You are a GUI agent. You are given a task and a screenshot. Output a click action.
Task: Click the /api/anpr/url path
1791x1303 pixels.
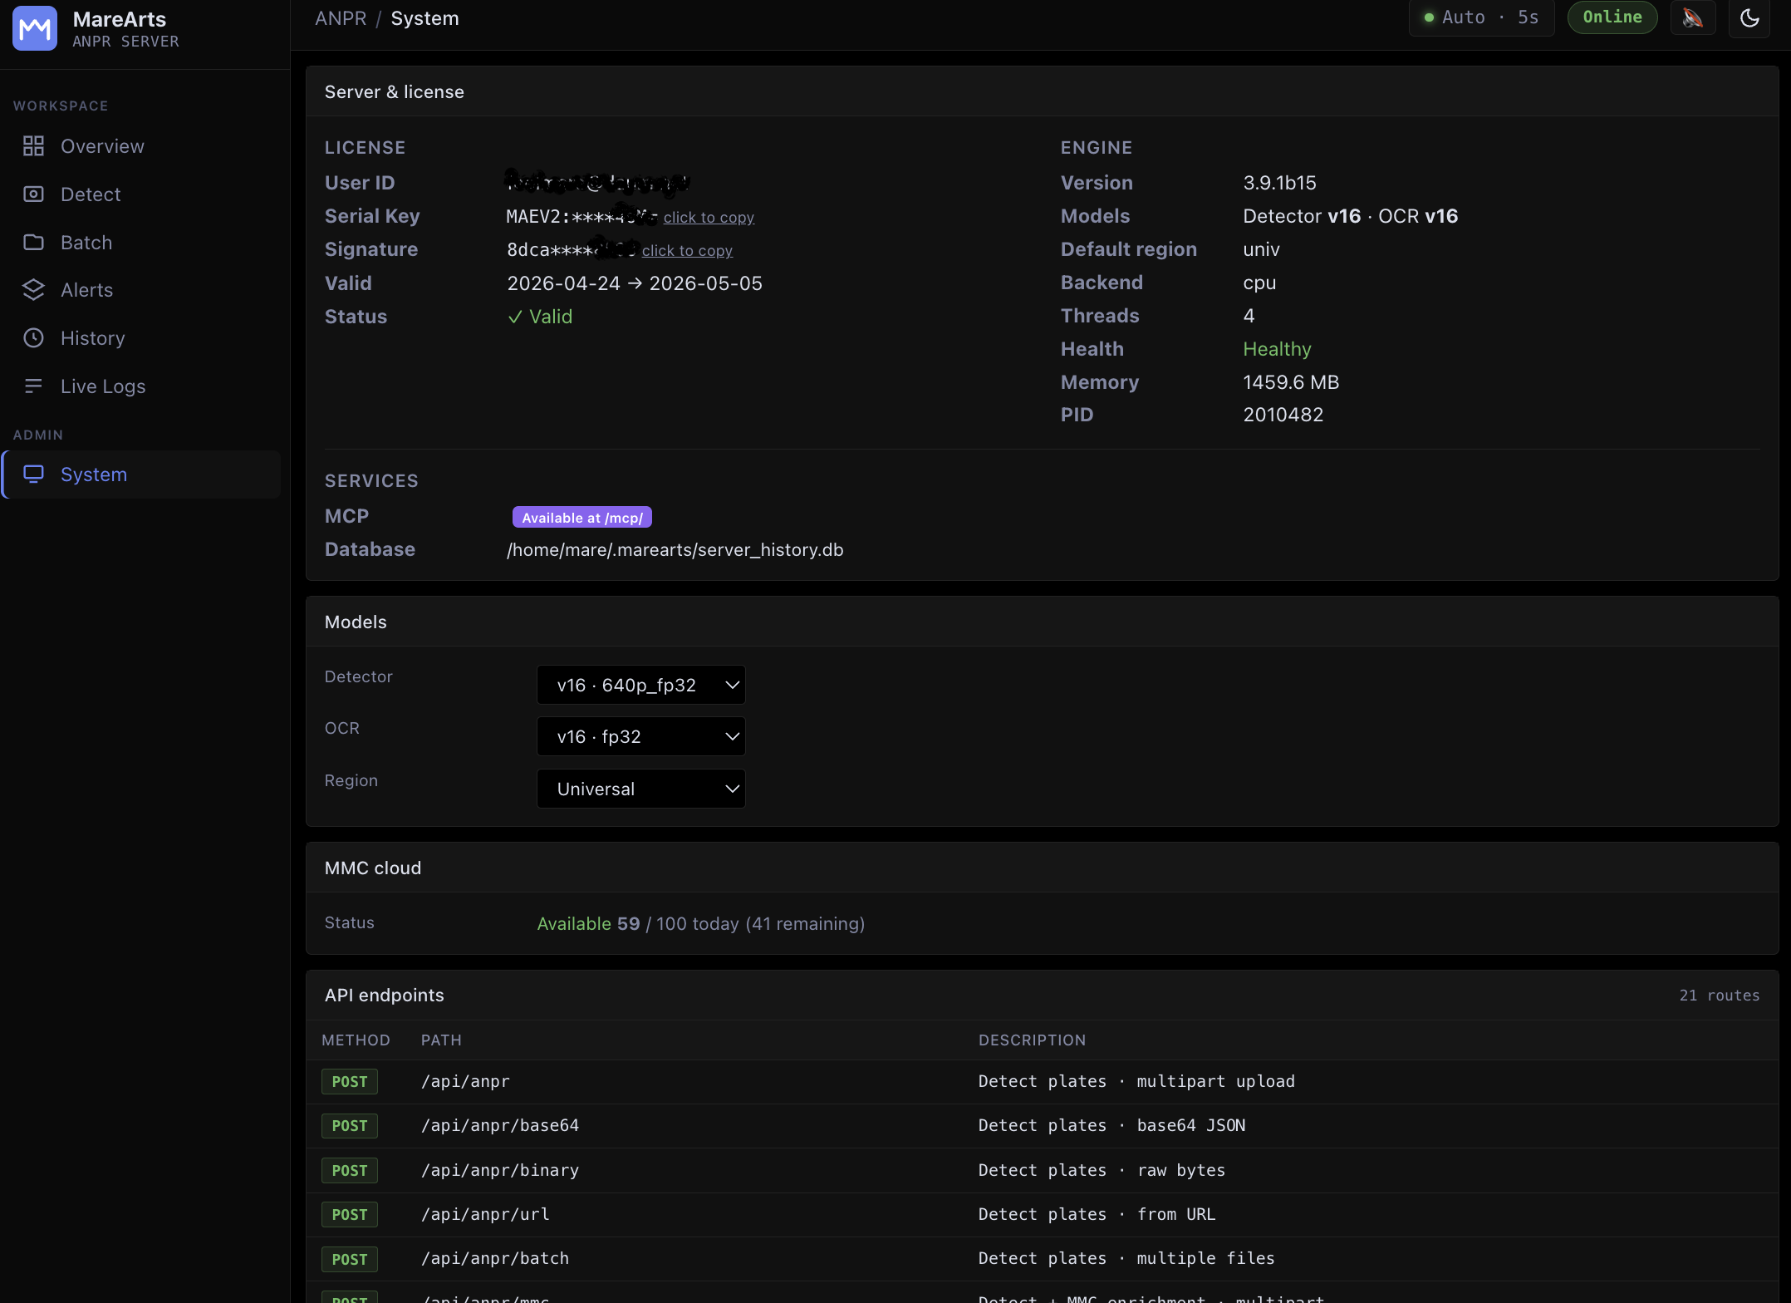pos(485,1214)
